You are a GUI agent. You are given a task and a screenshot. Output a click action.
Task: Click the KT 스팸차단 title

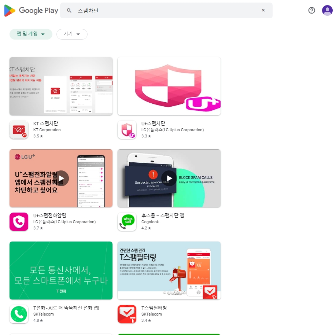pos(46,124)
